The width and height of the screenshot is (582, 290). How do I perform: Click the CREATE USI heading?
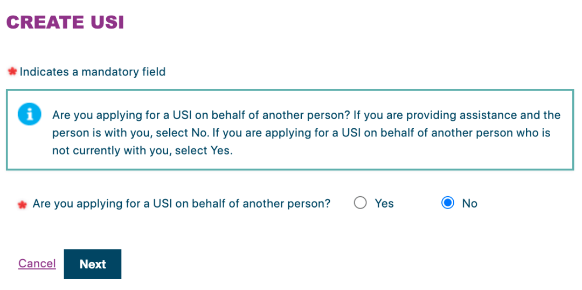point(65,22)
